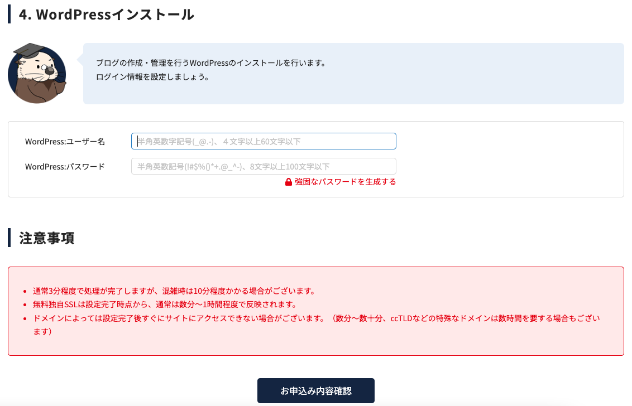
Task: Click the WordPress username input field
Action: coord(264,141)
